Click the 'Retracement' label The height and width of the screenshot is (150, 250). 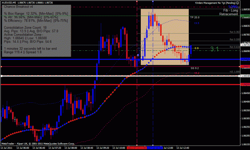(229, 14)
